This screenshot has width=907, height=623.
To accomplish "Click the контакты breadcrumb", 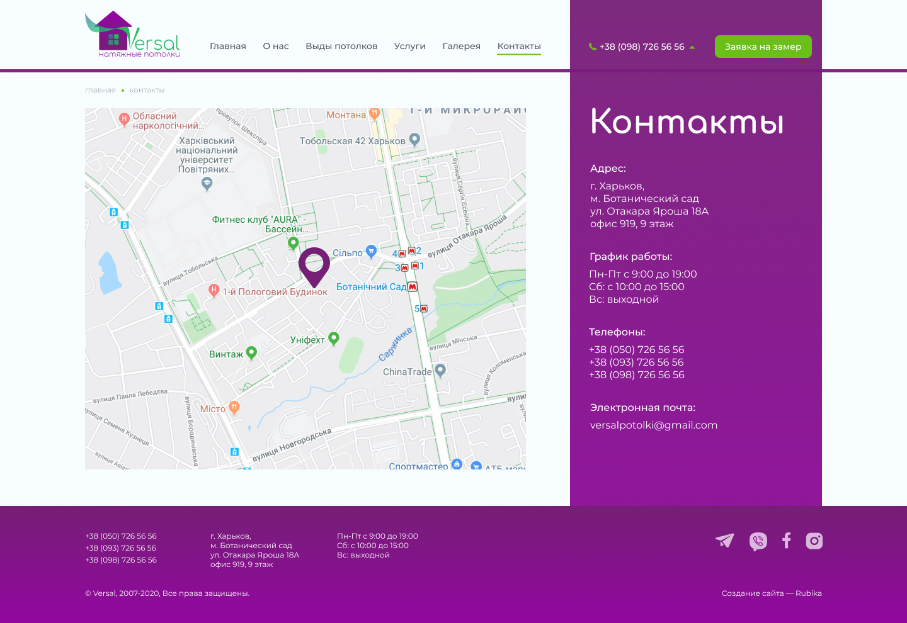I will click(x=147, y=90).
